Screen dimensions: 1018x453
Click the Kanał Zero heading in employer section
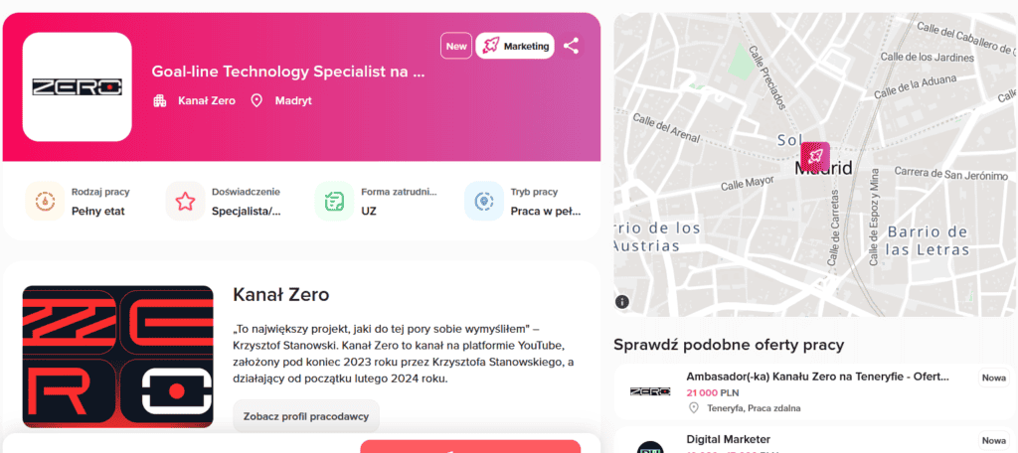(280, 294)
